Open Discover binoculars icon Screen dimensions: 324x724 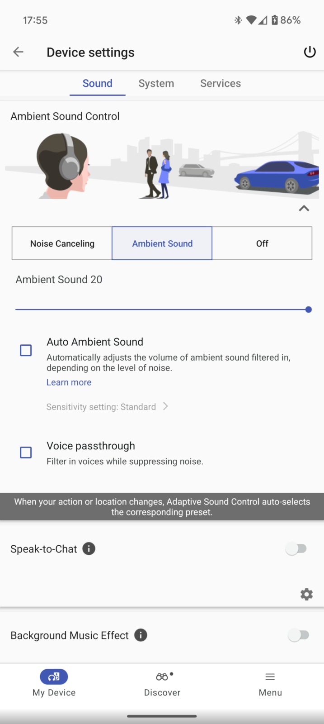[x=162, y=677]
